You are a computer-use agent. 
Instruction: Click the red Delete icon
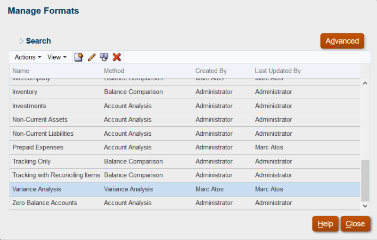117,57
